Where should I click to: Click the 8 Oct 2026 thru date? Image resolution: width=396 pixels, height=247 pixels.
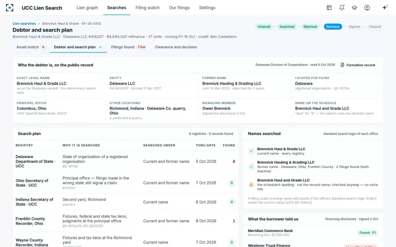[206, 221]
